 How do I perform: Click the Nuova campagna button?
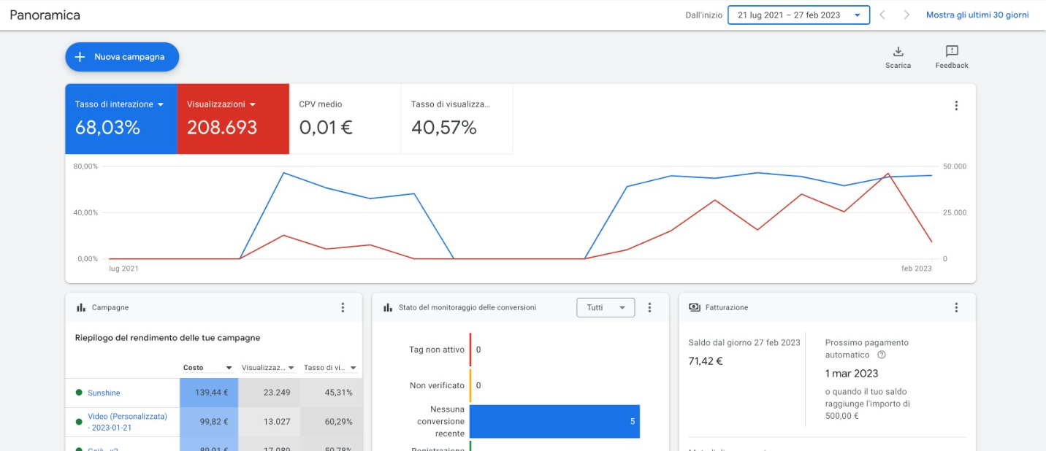(122, 57)
